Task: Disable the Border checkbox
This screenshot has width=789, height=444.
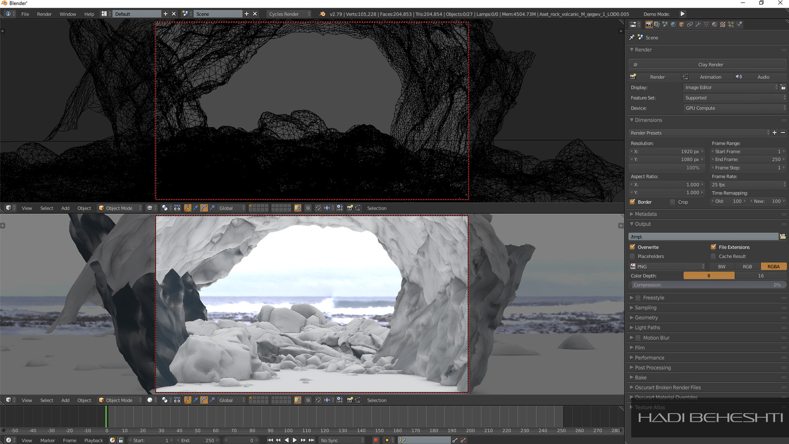Action: pyautogui.click(x=633, y=202)
